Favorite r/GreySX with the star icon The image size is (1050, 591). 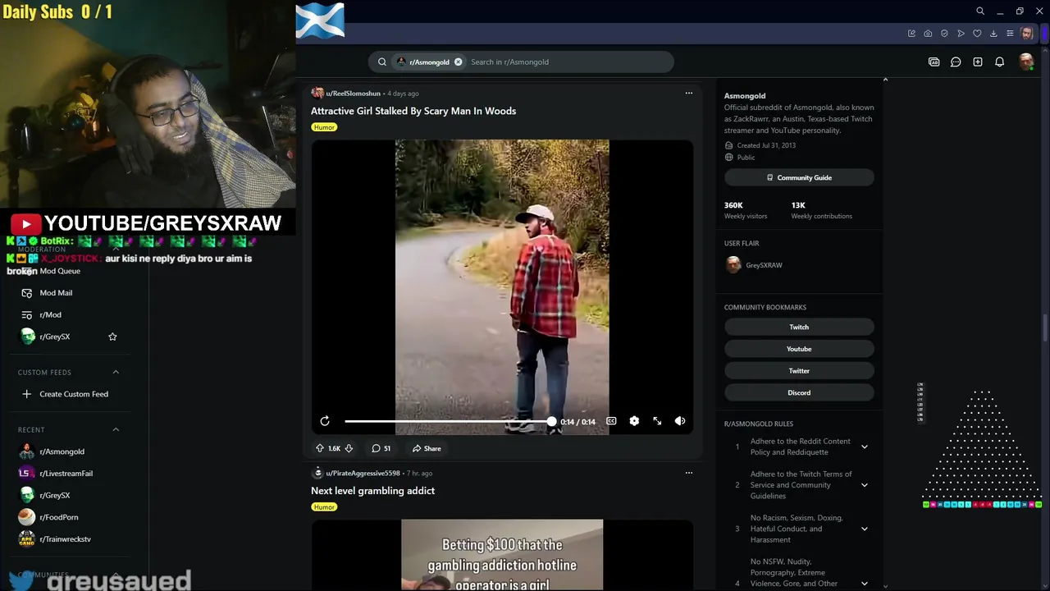pos(112,337)
